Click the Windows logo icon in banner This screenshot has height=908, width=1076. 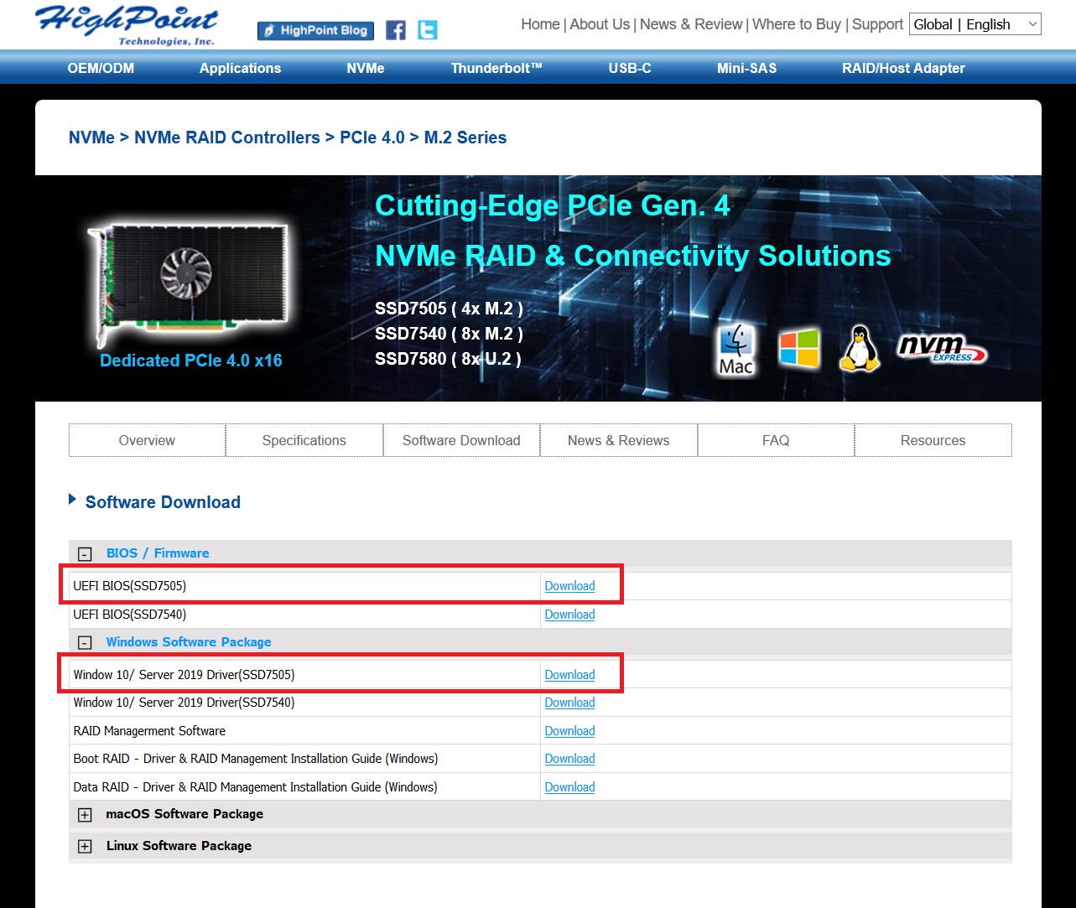click(x=798, y=348)
